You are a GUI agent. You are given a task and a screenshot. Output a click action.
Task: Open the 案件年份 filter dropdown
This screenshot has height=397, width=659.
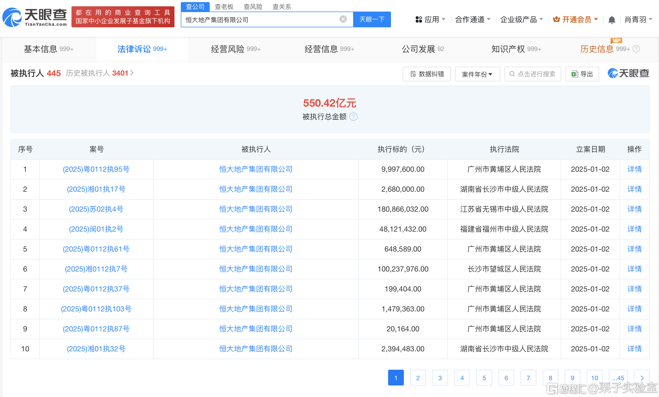click(x=477, y=74)
